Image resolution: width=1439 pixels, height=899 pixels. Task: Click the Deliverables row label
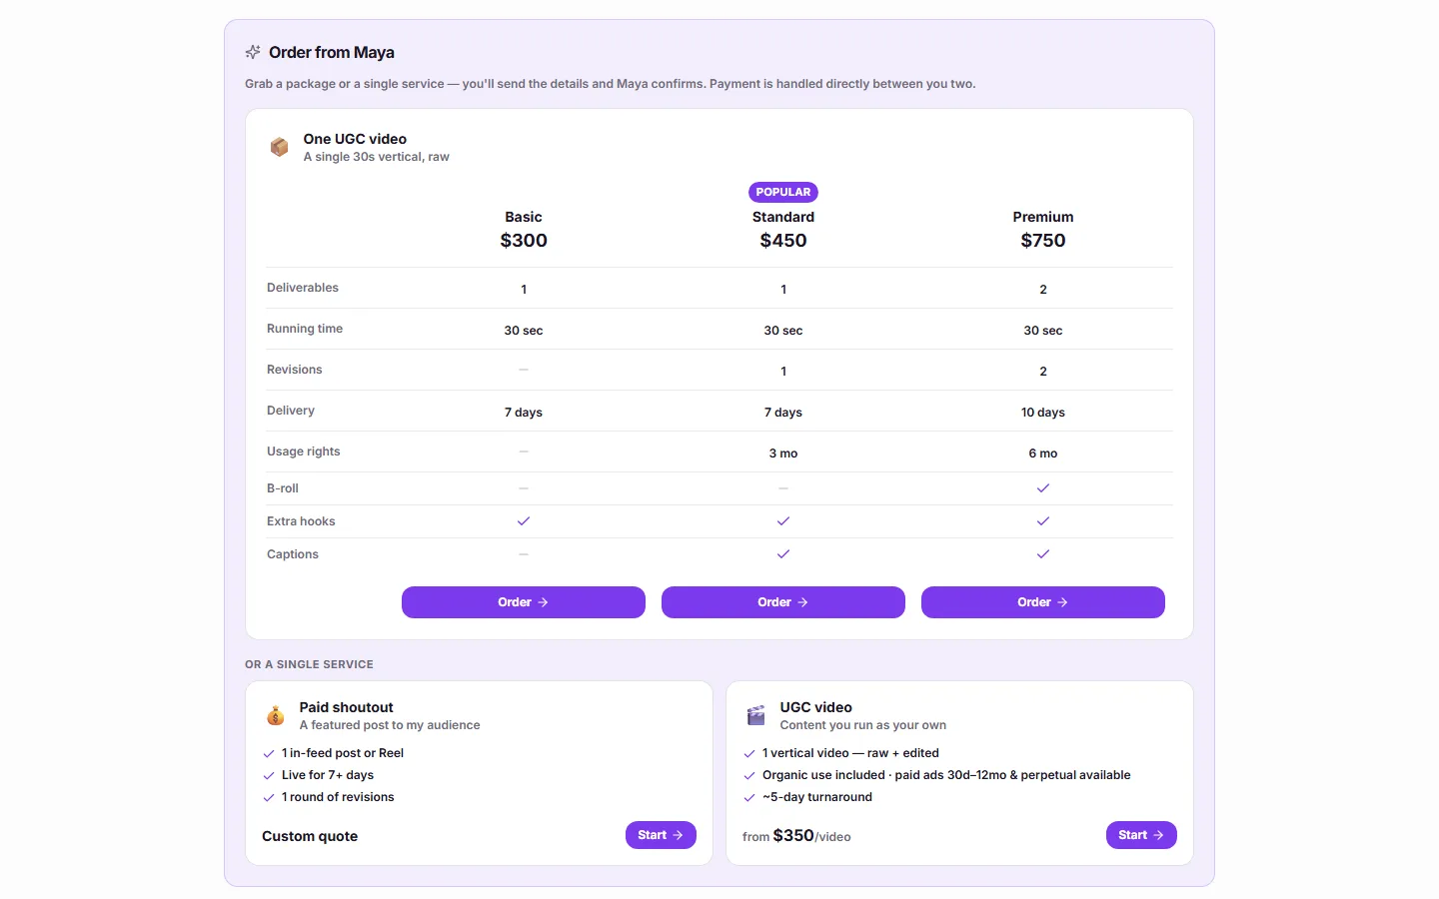click(x=303, y=288)
